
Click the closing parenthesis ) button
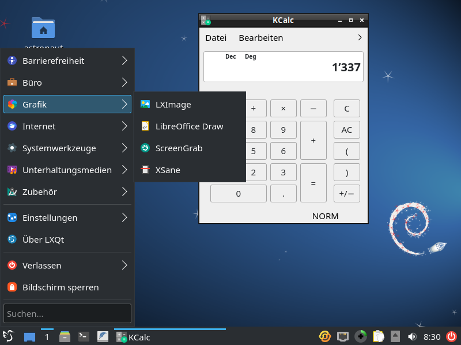tap(347, 172)
